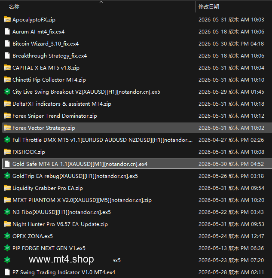The height and width of the screenshot is (278, 272).
Task: Click the date 2026-05-13 PM 06:36
Action: pyautogui.click(x=231, y=248)
